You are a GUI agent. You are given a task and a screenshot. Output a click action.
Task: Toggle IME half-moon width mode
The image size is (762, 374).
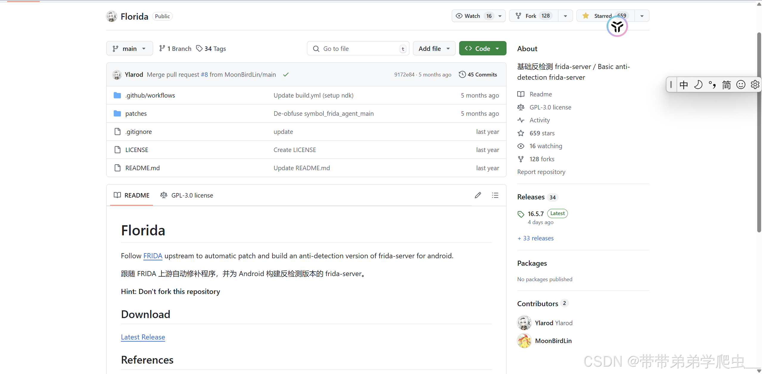[x=698, y=85]
